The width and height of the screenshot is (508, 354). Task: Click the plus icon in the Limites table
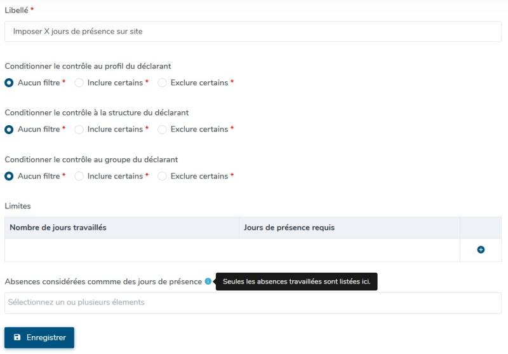481,250
